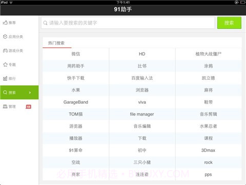This screenshot has width=246, height=185.
Task: Tap 百度输入法 in hot searches
Action: click(x=142, y=78)
